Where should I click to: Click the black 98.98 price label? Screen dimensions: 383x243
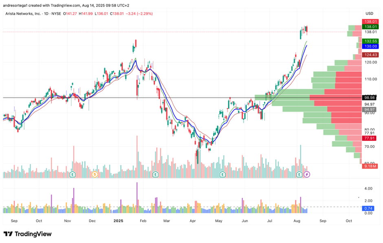coord(369,97)
